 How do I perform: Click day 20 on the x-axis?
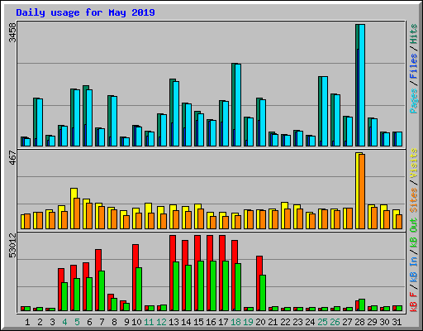pos(260,322)
